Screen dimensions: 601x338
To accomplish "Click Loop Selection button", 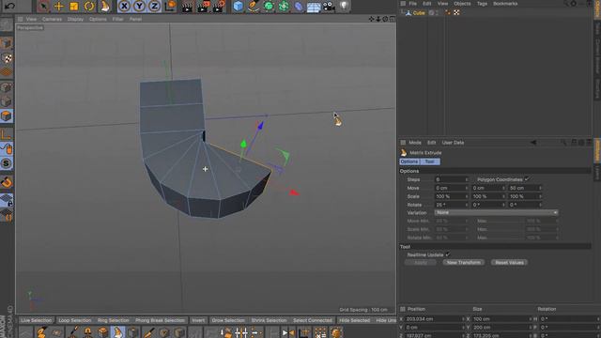I will pyautogui.click(x=75, y=320).
